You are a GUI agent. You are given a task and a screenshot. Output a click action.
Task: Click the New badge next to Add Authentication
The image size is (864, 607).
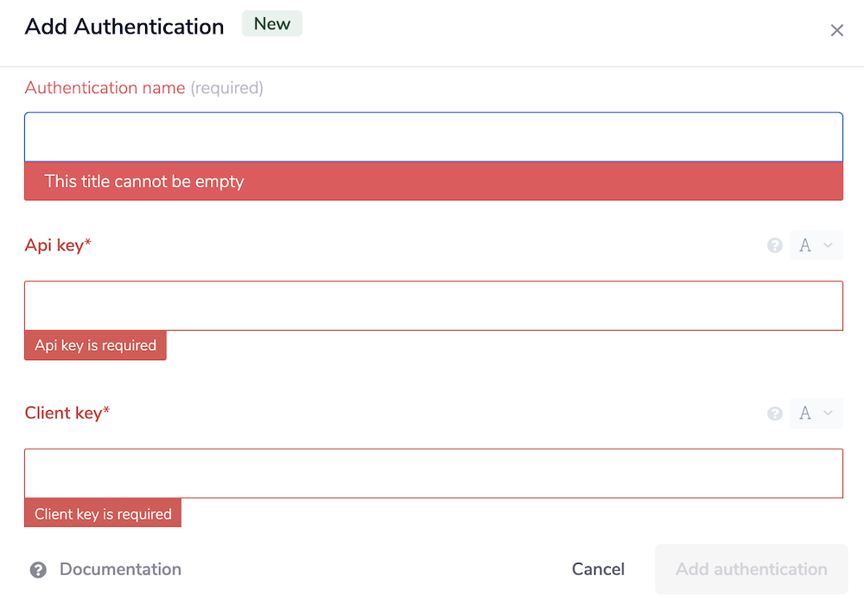pyautogui.click(x=272, y=23)
